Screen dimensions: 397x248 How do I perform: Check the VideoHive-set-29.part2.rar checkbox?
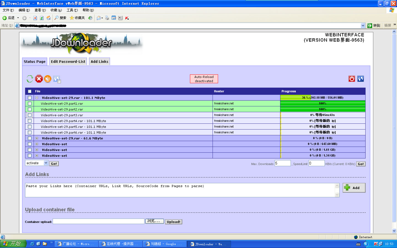point(29,109)
